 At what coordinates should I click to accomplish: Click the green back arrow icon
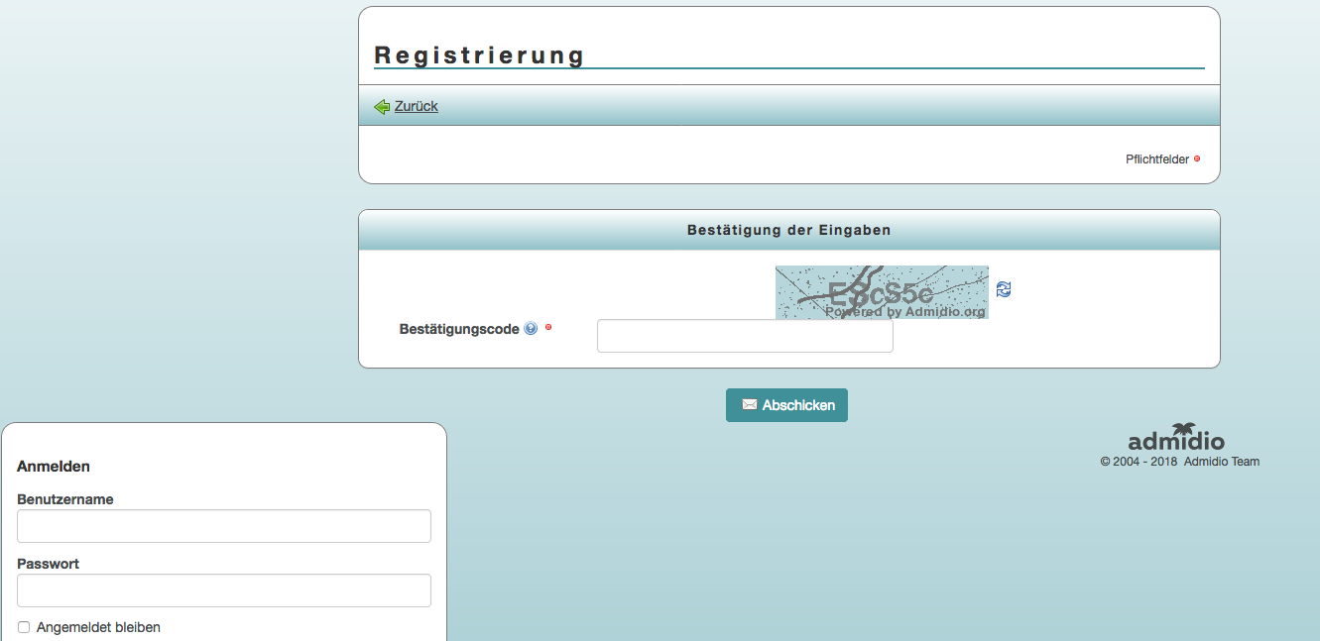pyautogui.click(x=382, y=107)
